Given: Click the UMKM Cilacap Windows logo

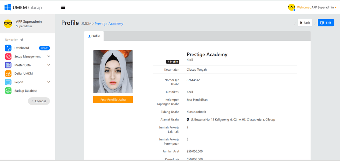Looking at the screenshot, I should point(8,7).
